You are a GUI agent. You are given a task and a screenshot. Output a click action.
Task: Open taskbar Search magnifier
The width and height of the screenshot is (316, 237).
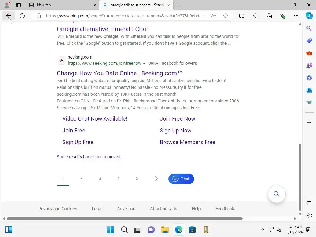coord(124,230)
